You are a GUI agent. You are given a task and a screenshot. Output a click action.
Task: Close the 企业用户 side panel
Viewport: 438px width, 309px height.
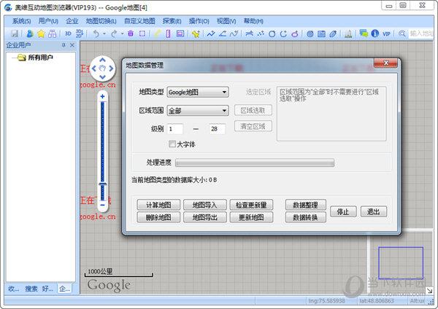tap(72, 45)
